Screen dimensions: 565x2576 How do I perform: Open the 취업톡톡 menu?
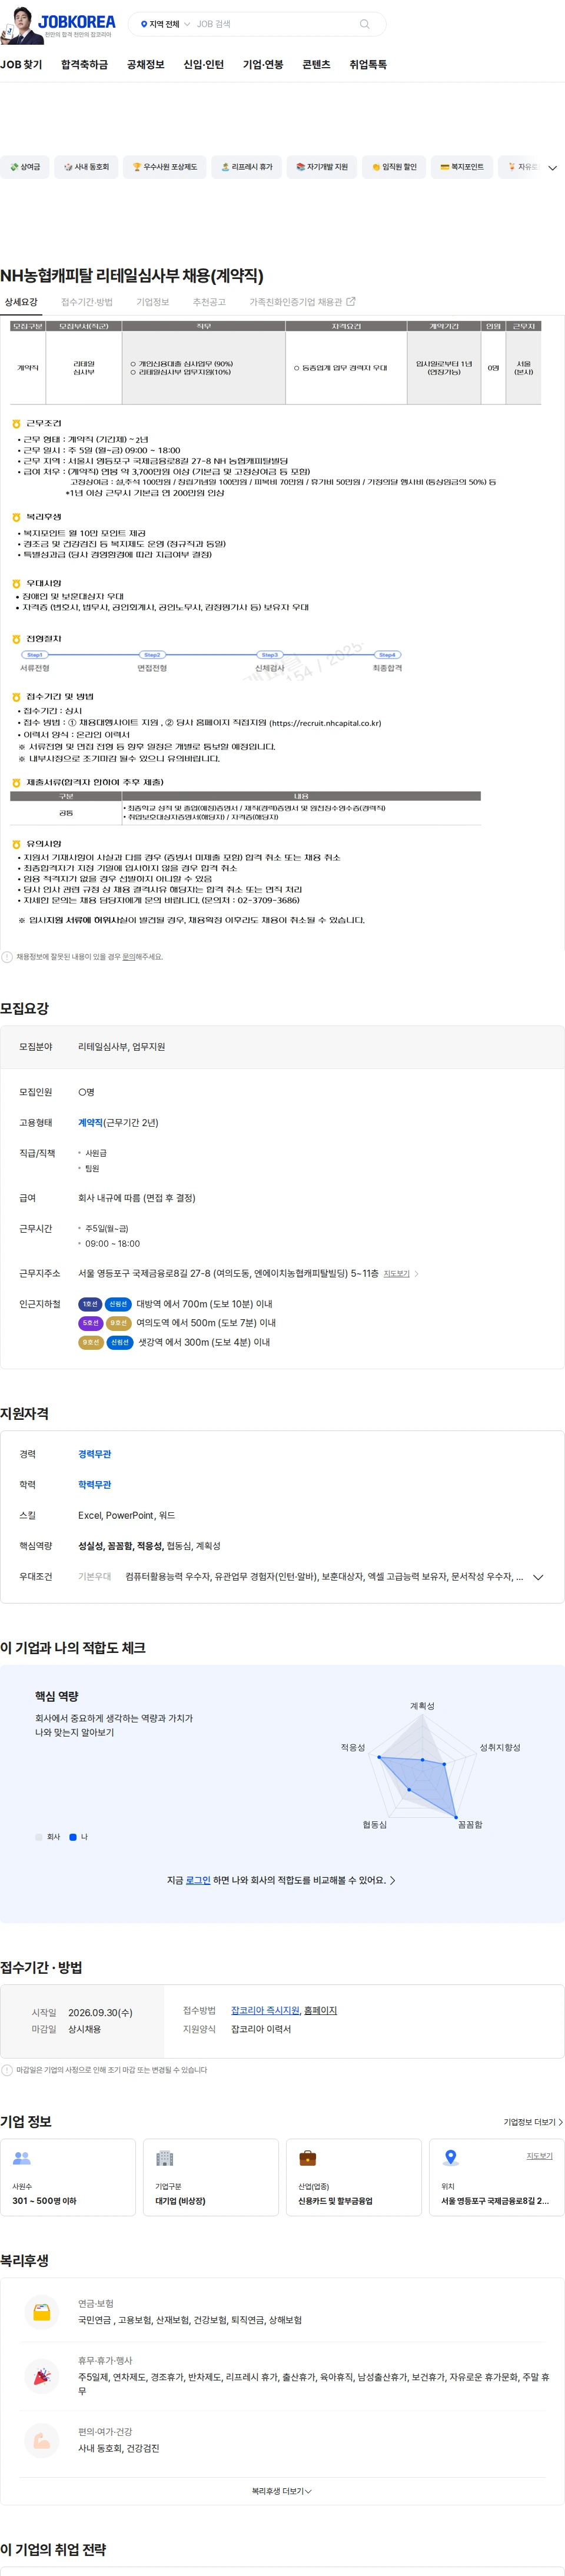click(368, 64)
